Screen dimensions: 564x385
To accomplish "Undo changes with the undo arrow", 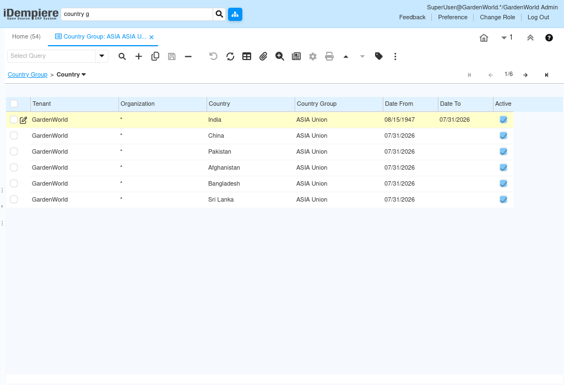I will (213, 57).
